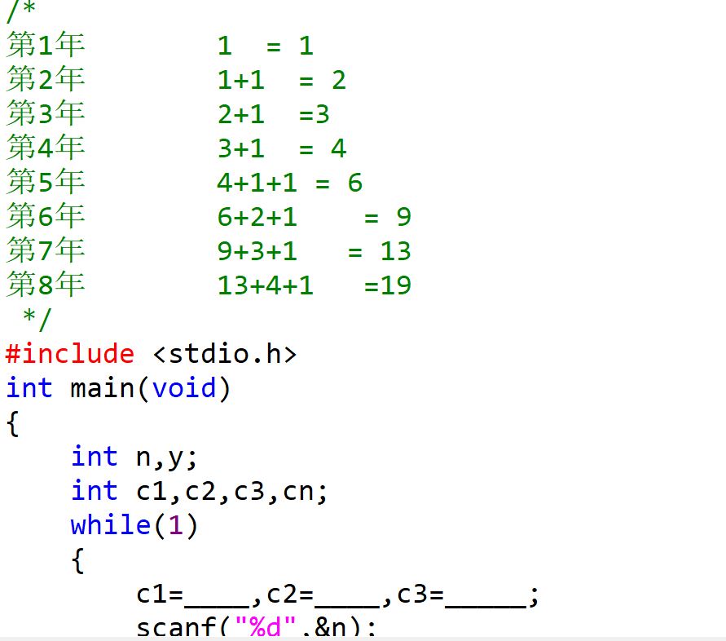Click the comment line '第4年'
726x641 pixels.
46,148
